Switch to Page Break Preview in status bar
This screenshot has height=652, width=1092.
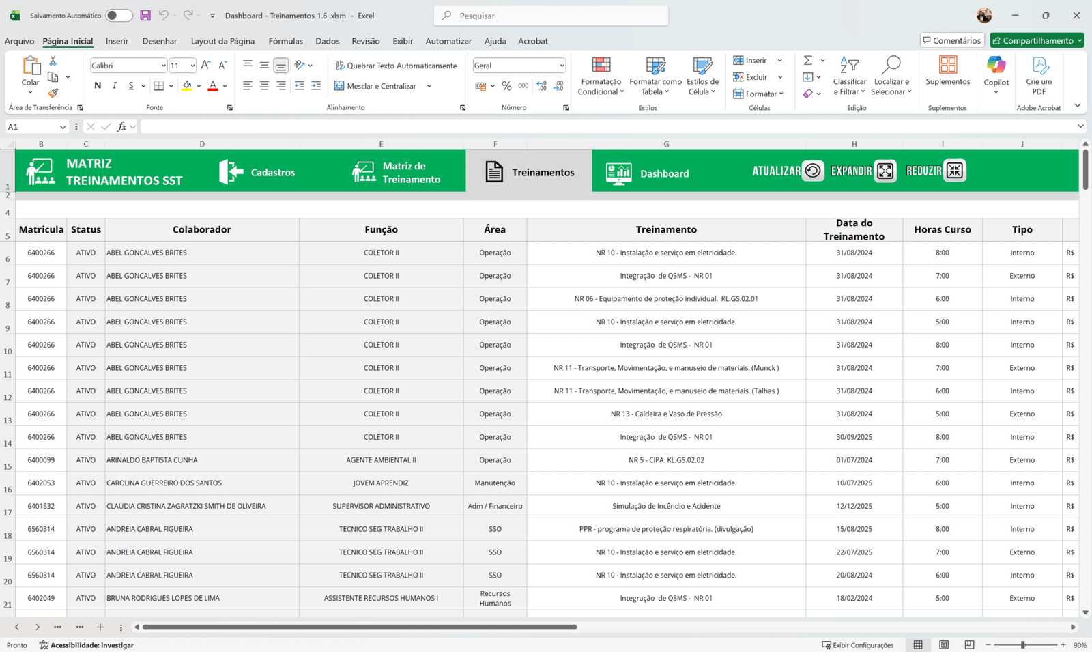tap(969, 644)
